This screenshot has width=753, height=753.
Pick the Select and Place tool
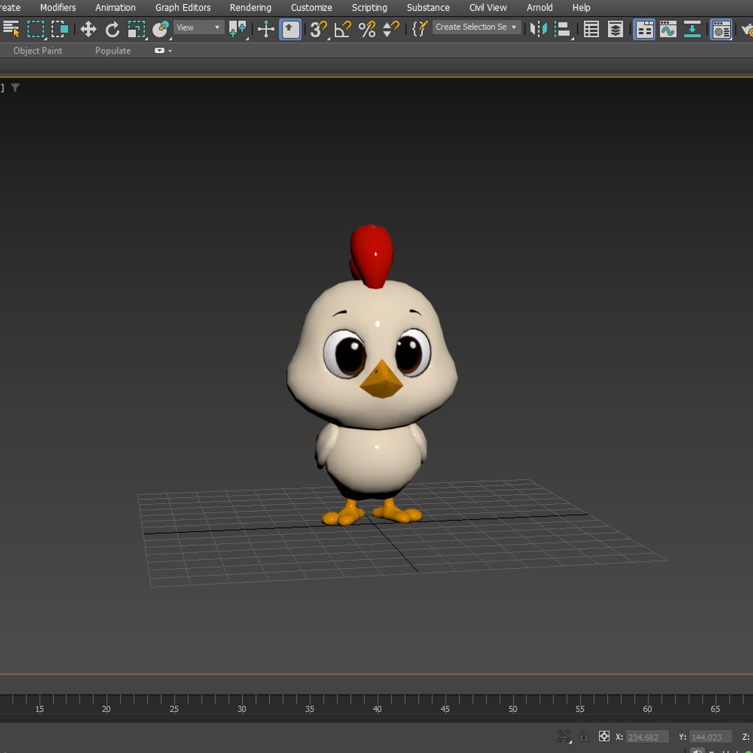[x=160, y=29]
